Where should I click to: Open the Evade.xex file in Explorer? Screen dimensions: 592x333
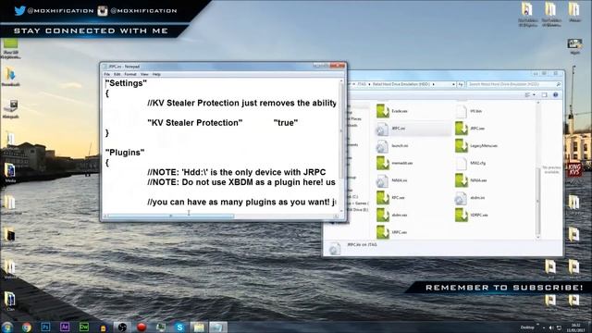click(392, 111)
